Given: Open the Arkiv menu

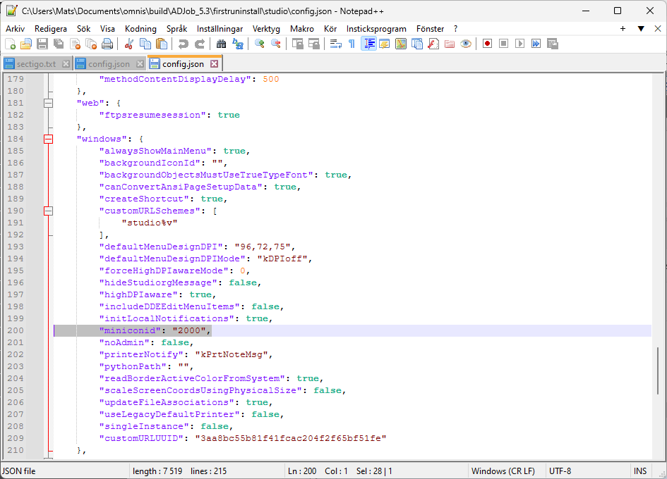Looking at the screenshot, I should pos(16,29).
